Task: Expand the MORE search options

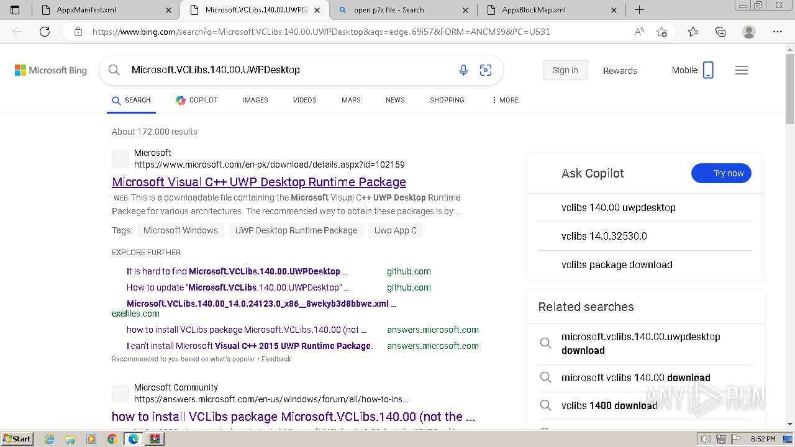Action: [505, 100]
